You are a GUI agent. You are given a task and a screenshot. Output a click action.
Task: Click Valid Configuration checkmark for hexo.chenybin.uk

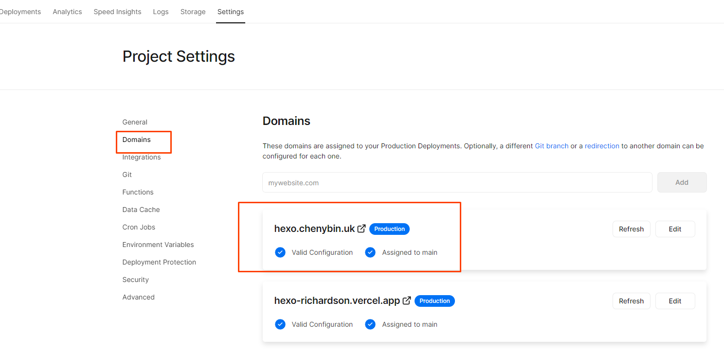click(x=280, y=252)
